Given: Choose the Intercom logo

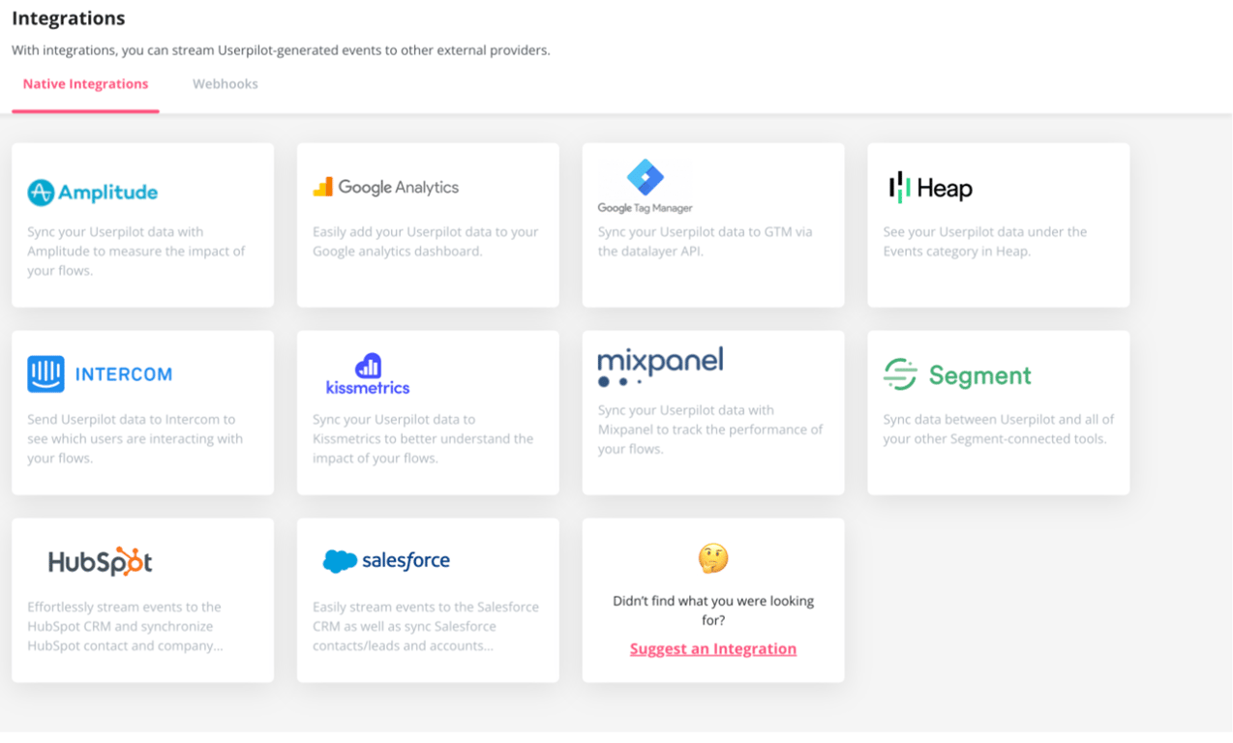Looking at the screenshot, I should point(100,374).
